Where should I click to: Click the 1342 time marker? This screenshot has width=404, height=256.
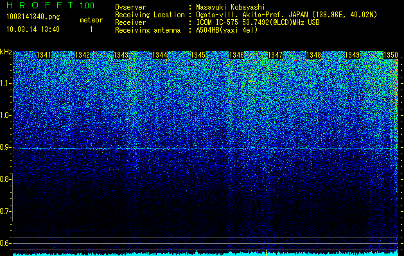(82, 55)
